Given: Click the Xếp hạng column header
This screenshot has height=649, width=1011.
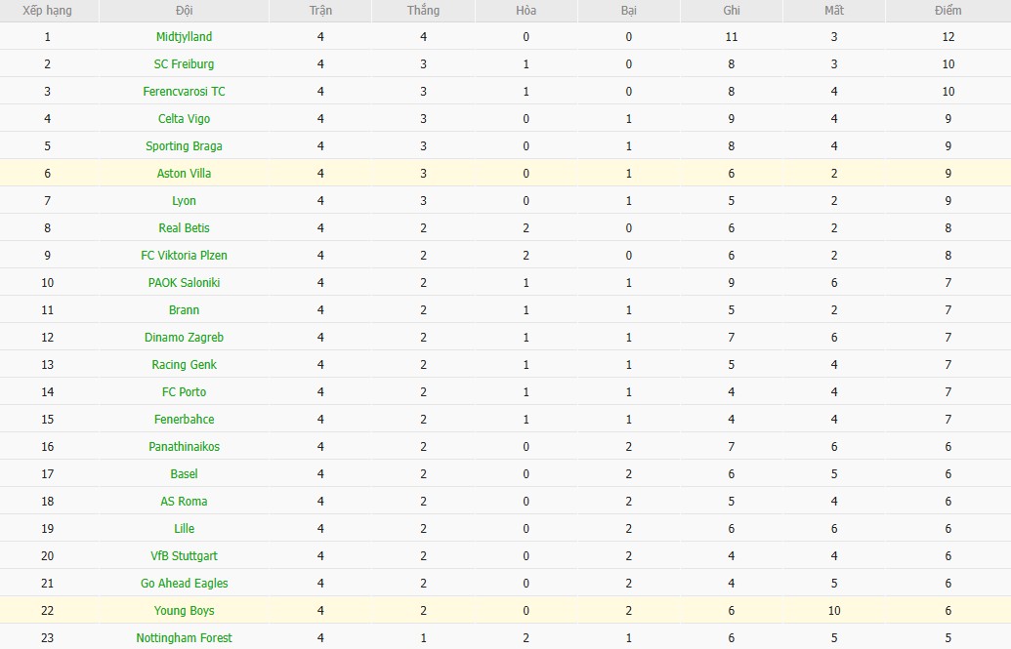Looking at the screenshot, I should coord(47,11).
